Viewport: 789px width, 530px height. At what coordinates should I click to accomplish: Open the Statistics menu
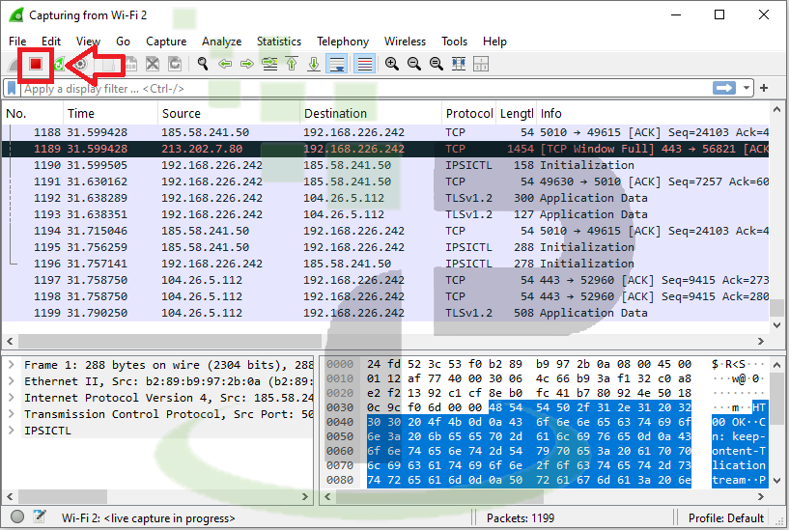click(x=279, y=42)
